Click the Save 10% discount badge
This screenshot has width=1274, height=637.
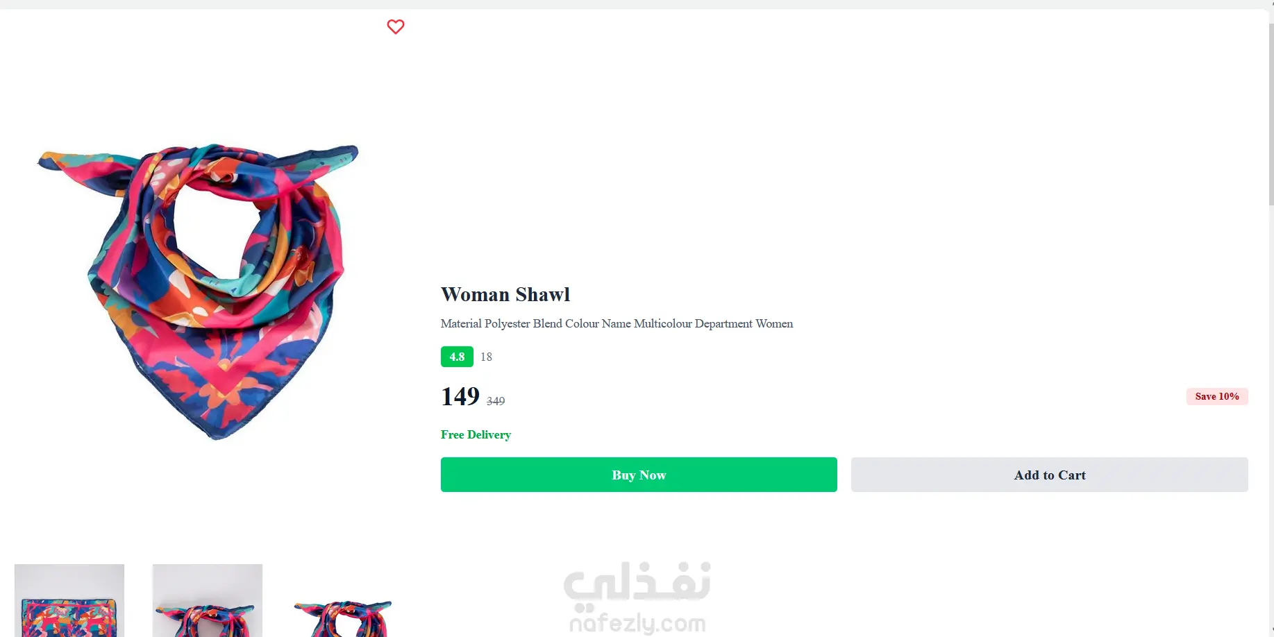click(1217, 396)
